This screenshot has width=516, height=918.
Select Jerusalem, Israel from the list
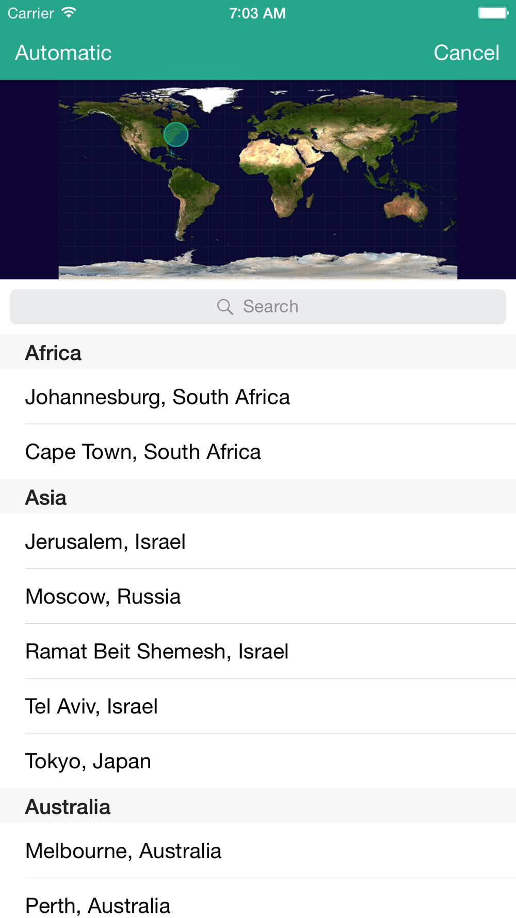[x=258, y=542]
